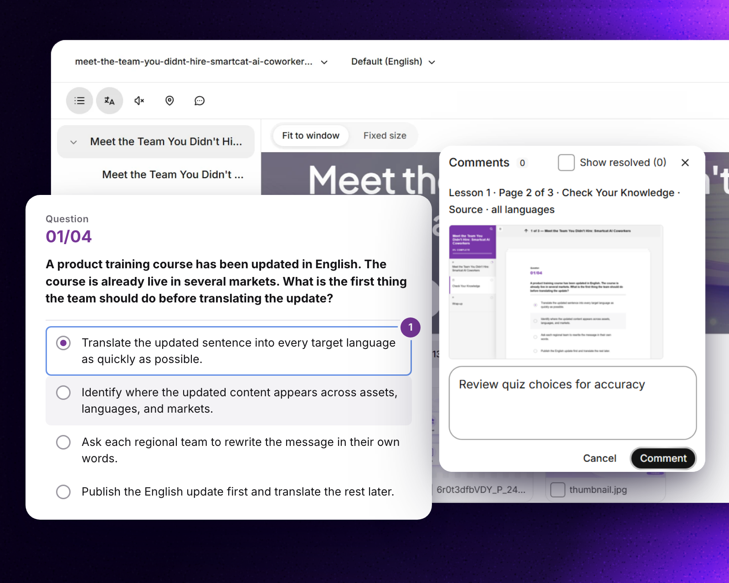
Task: Click the comment text field
Action: [x=573, y=403]
